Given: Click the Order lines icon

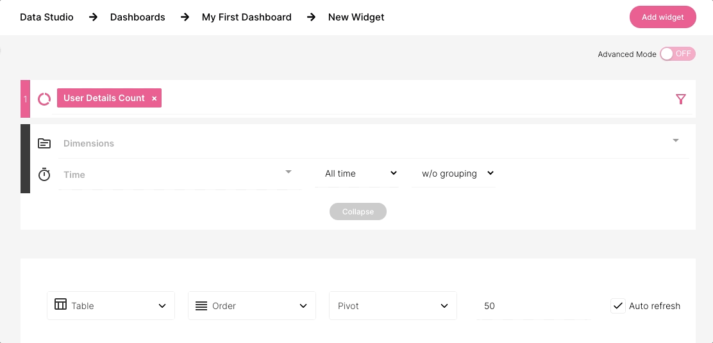Looking at the screenshot, I should pyautogui.click(x=201, y=306).
